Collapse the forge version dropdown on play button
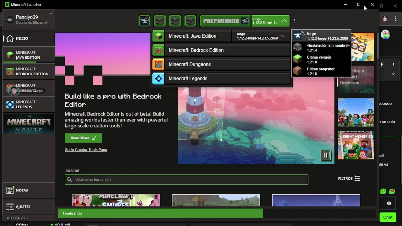 click(x=285, y=21)
